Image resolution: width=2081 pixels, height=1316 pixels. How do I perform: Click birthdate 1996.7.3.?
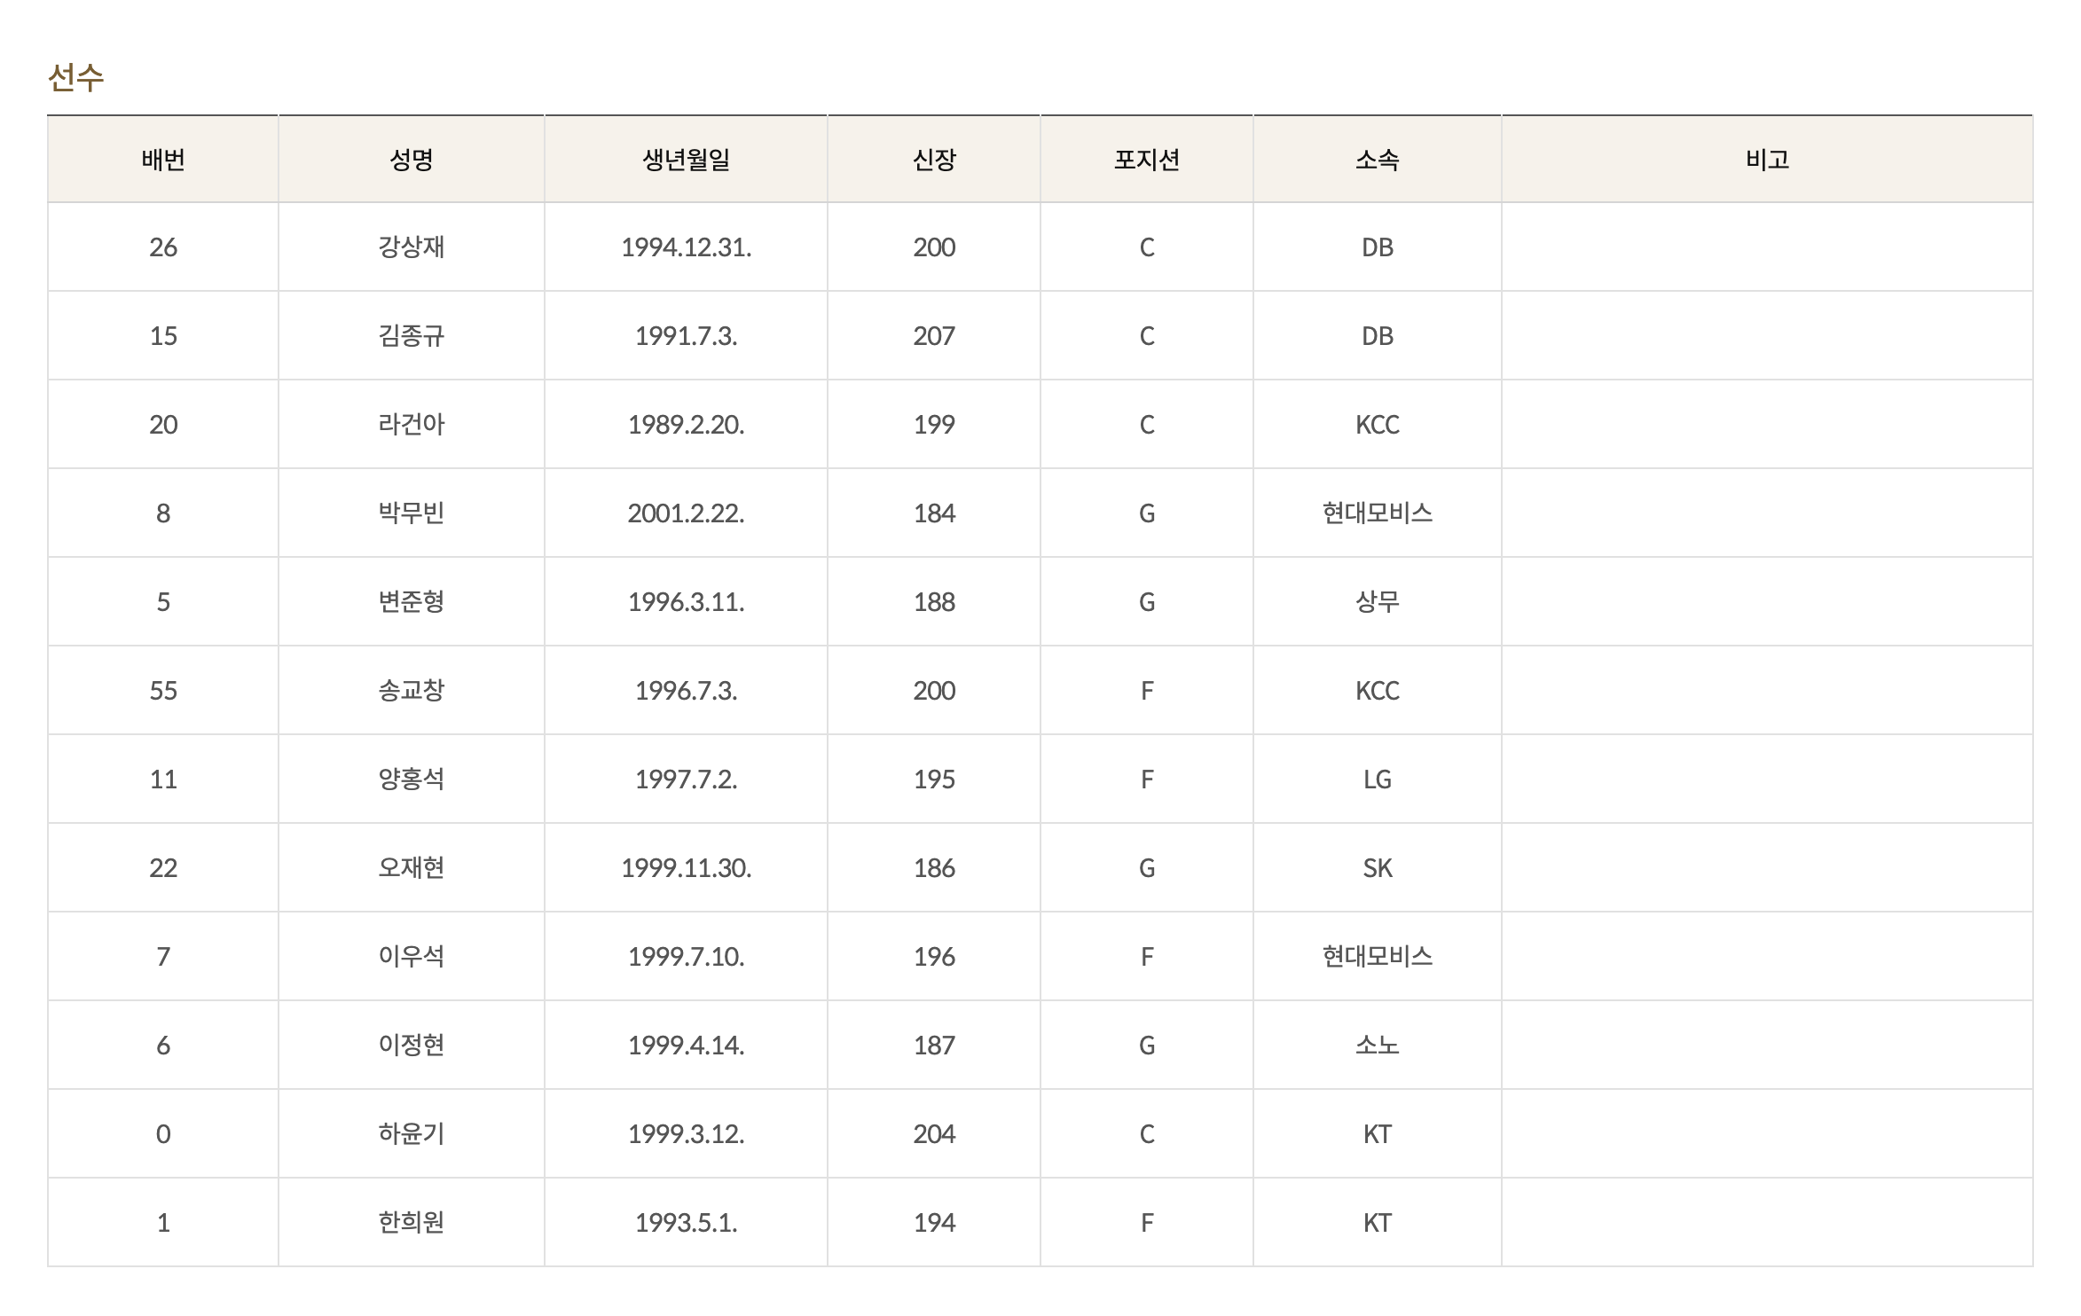coord(686,691)
